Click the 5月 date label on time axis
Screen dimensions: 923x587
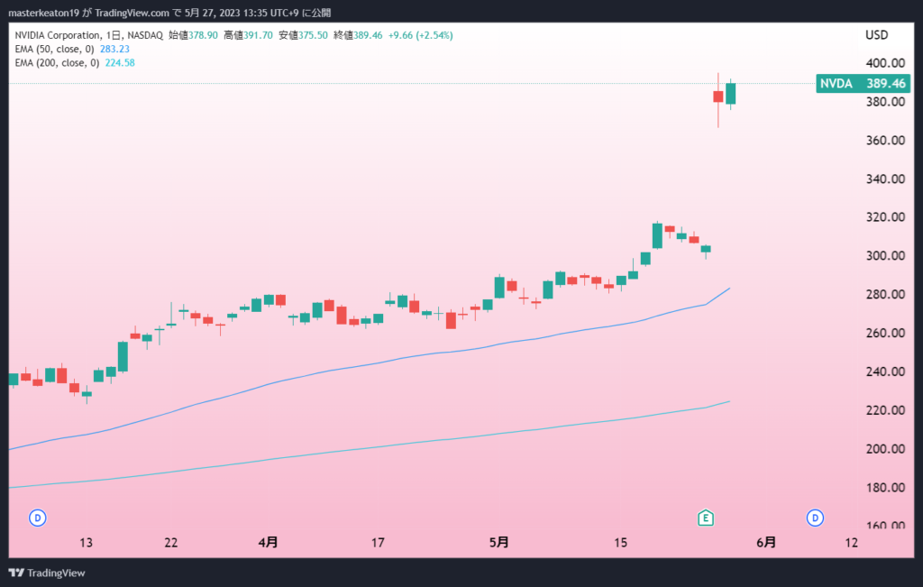499,542
